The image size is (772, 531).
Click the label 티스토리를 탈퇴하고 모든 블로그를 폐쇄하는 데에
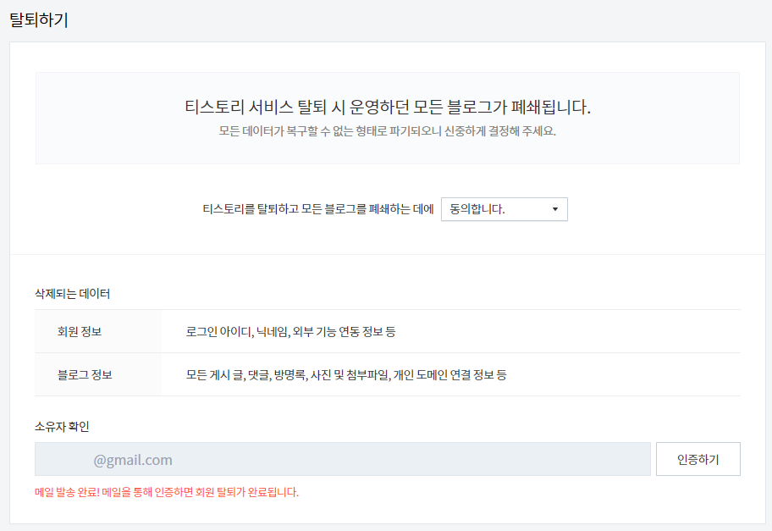coord(318,209)
